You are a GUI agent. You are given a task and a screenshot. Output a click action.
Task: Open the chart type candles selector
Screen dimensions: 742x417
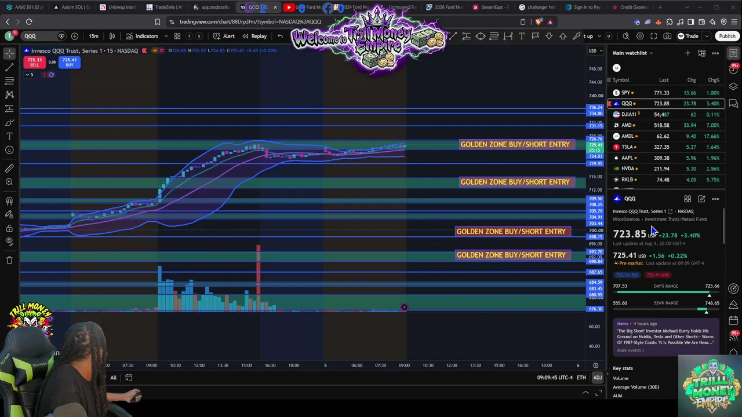(x=112, y=36)
